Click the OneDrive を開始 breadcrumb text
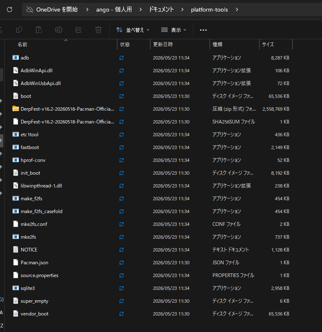The image size is (322, 332). [57, 9]
